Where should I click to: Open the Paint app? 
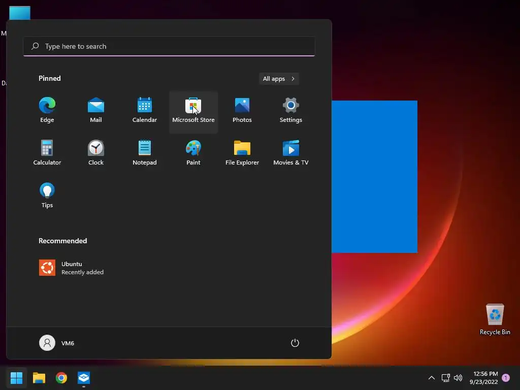(x=193, y=153)
